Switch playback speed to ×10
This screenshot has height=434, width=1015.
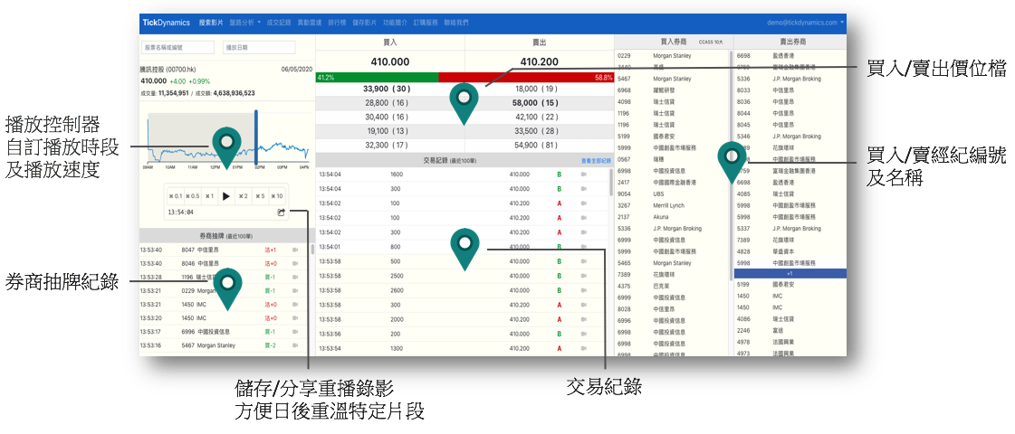click(277, 196)
